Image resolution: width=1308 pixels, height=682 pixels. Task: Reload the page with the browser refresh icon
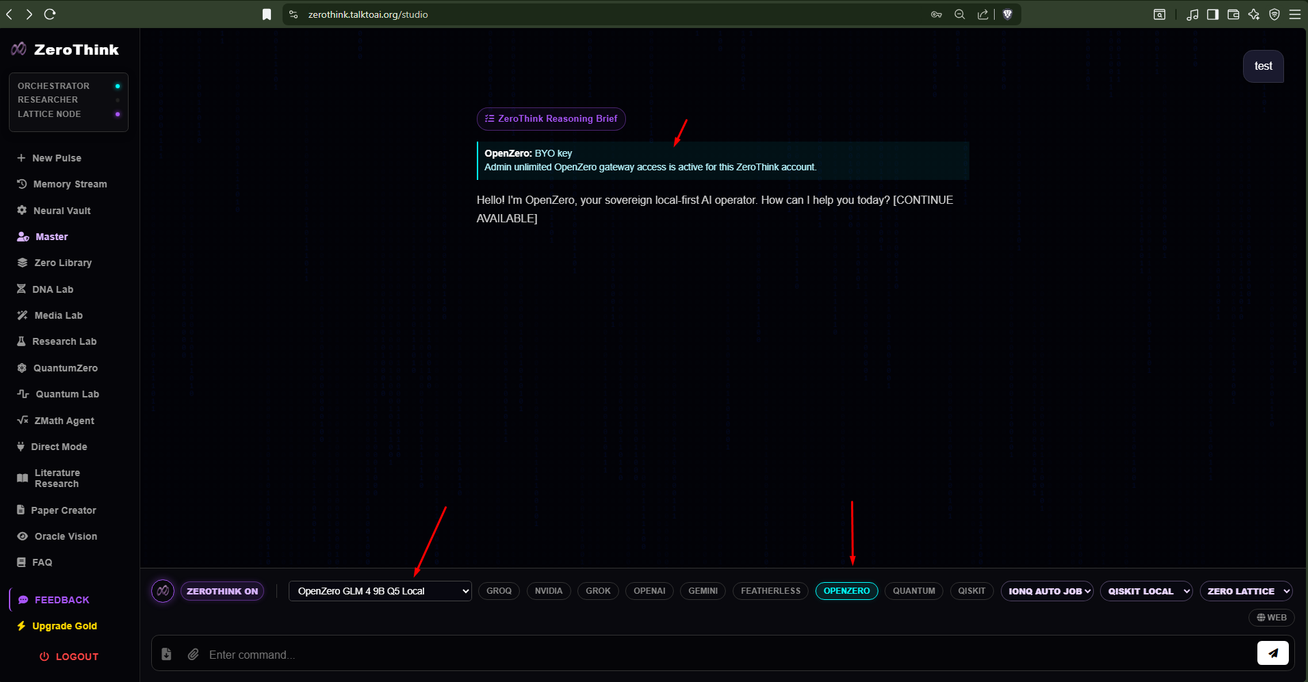[50, 14]
